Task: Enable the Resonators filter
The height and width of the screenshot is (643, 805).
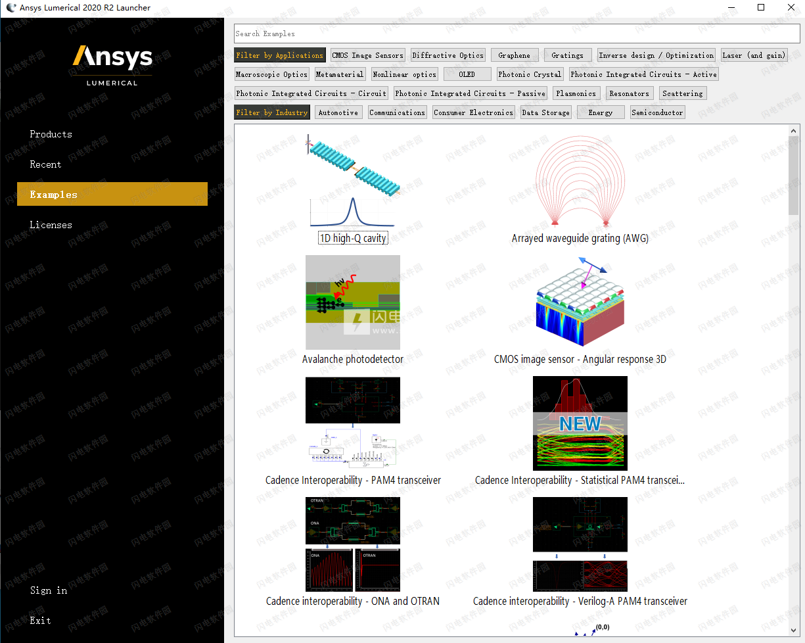Action: 630,93
